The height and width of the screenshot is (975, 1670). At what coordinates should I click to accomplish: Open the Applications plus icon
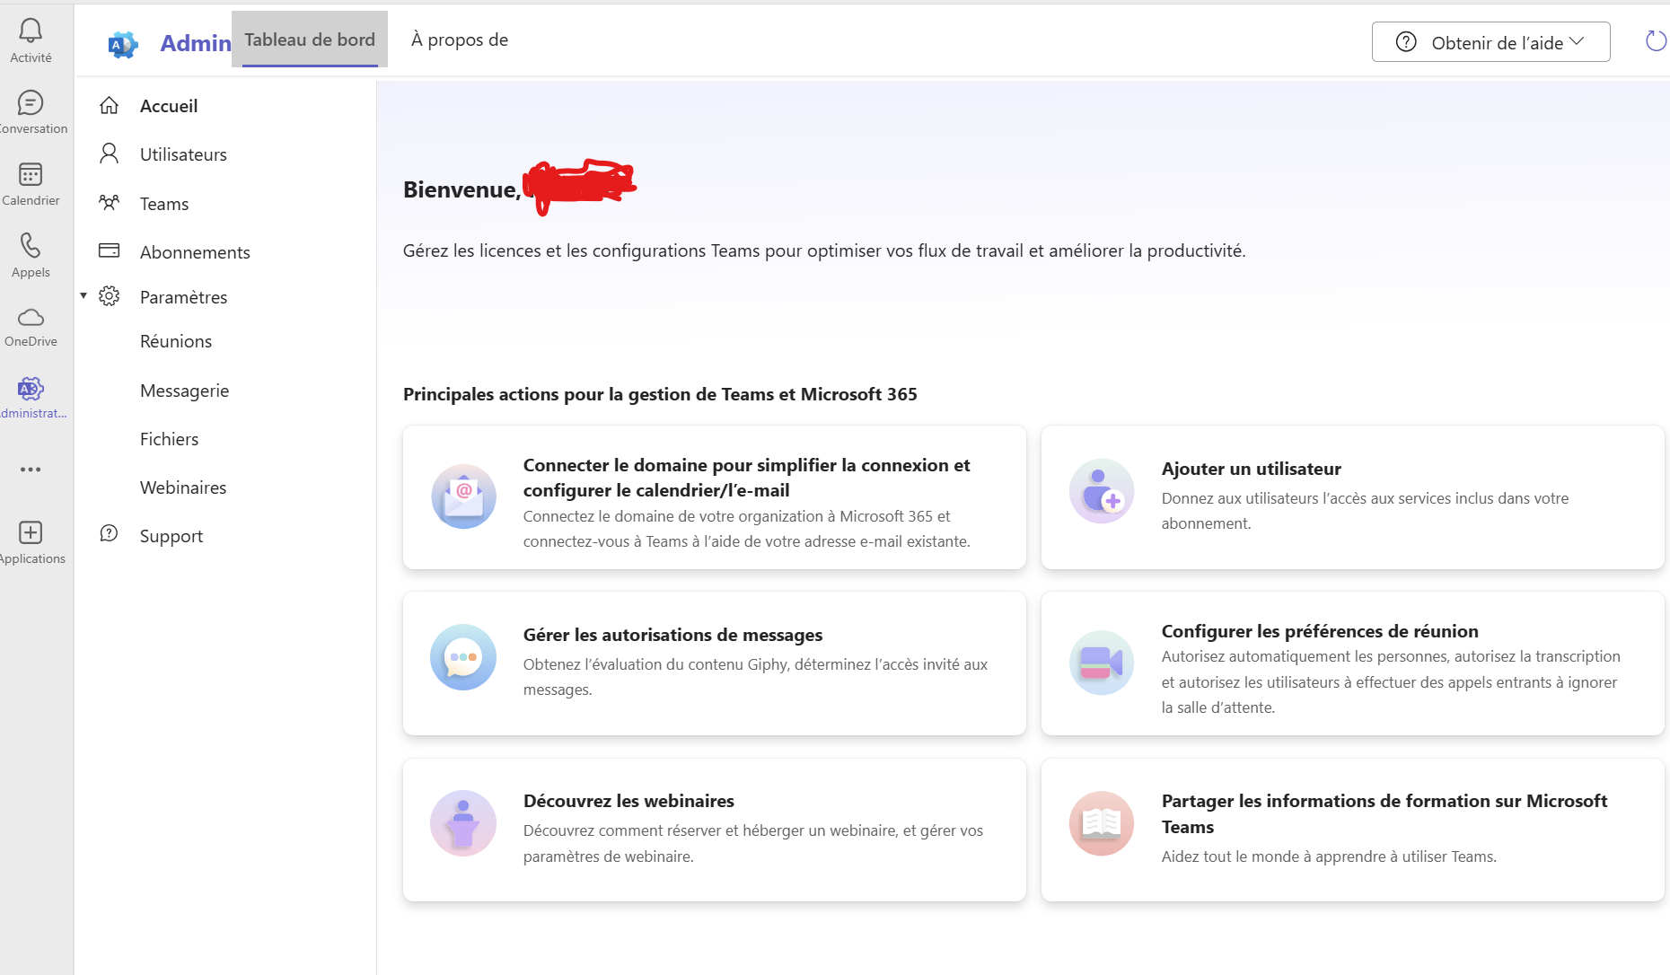tap(31, 532)
